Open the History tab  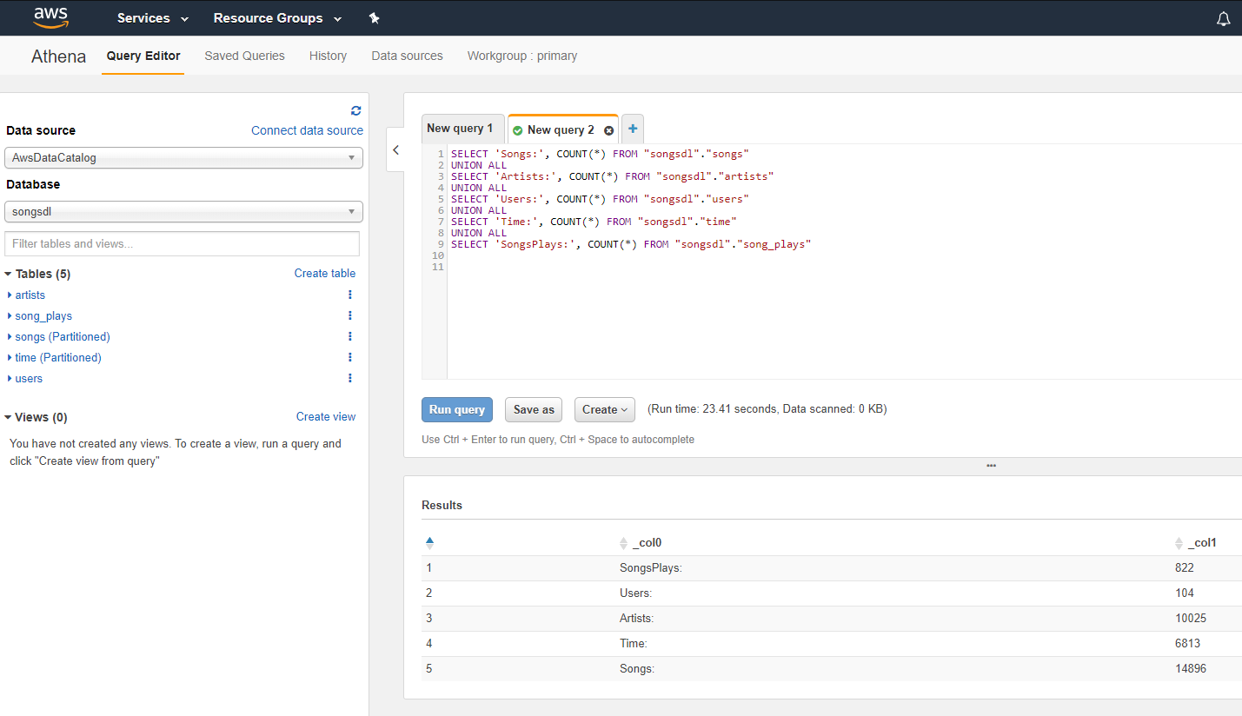coord(328,56)
